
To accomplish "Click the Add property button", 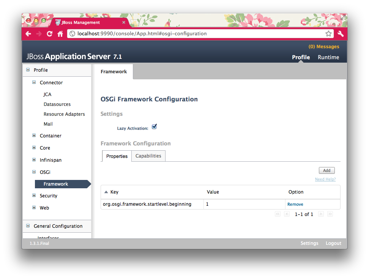I will [326, 170].
